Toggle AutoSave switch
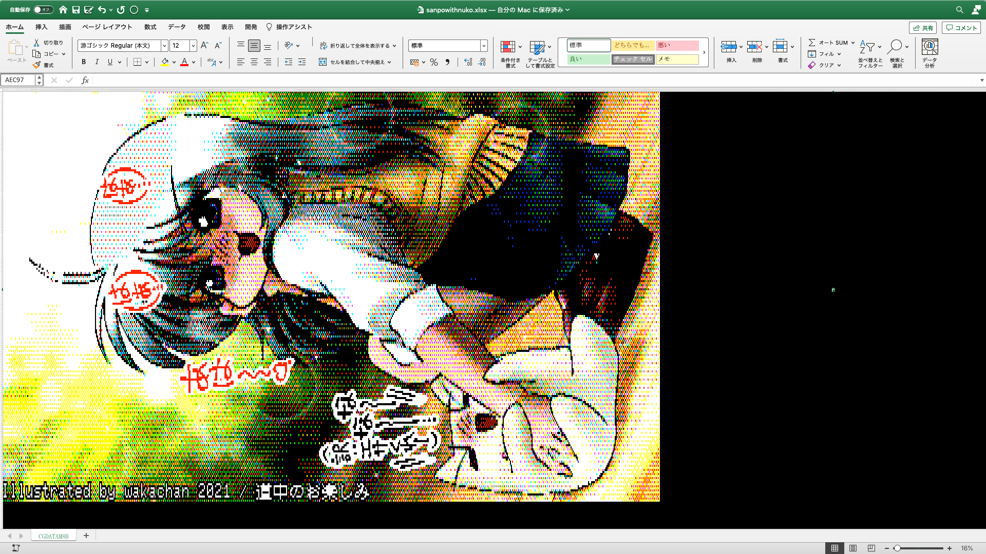The width and height of the screenshot is (986, 554). point(43,10)
